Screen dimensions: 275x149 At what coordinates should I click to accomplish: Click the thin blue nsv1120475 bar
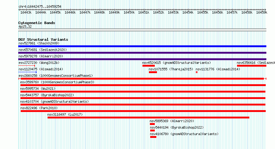[x=27, y=72]
